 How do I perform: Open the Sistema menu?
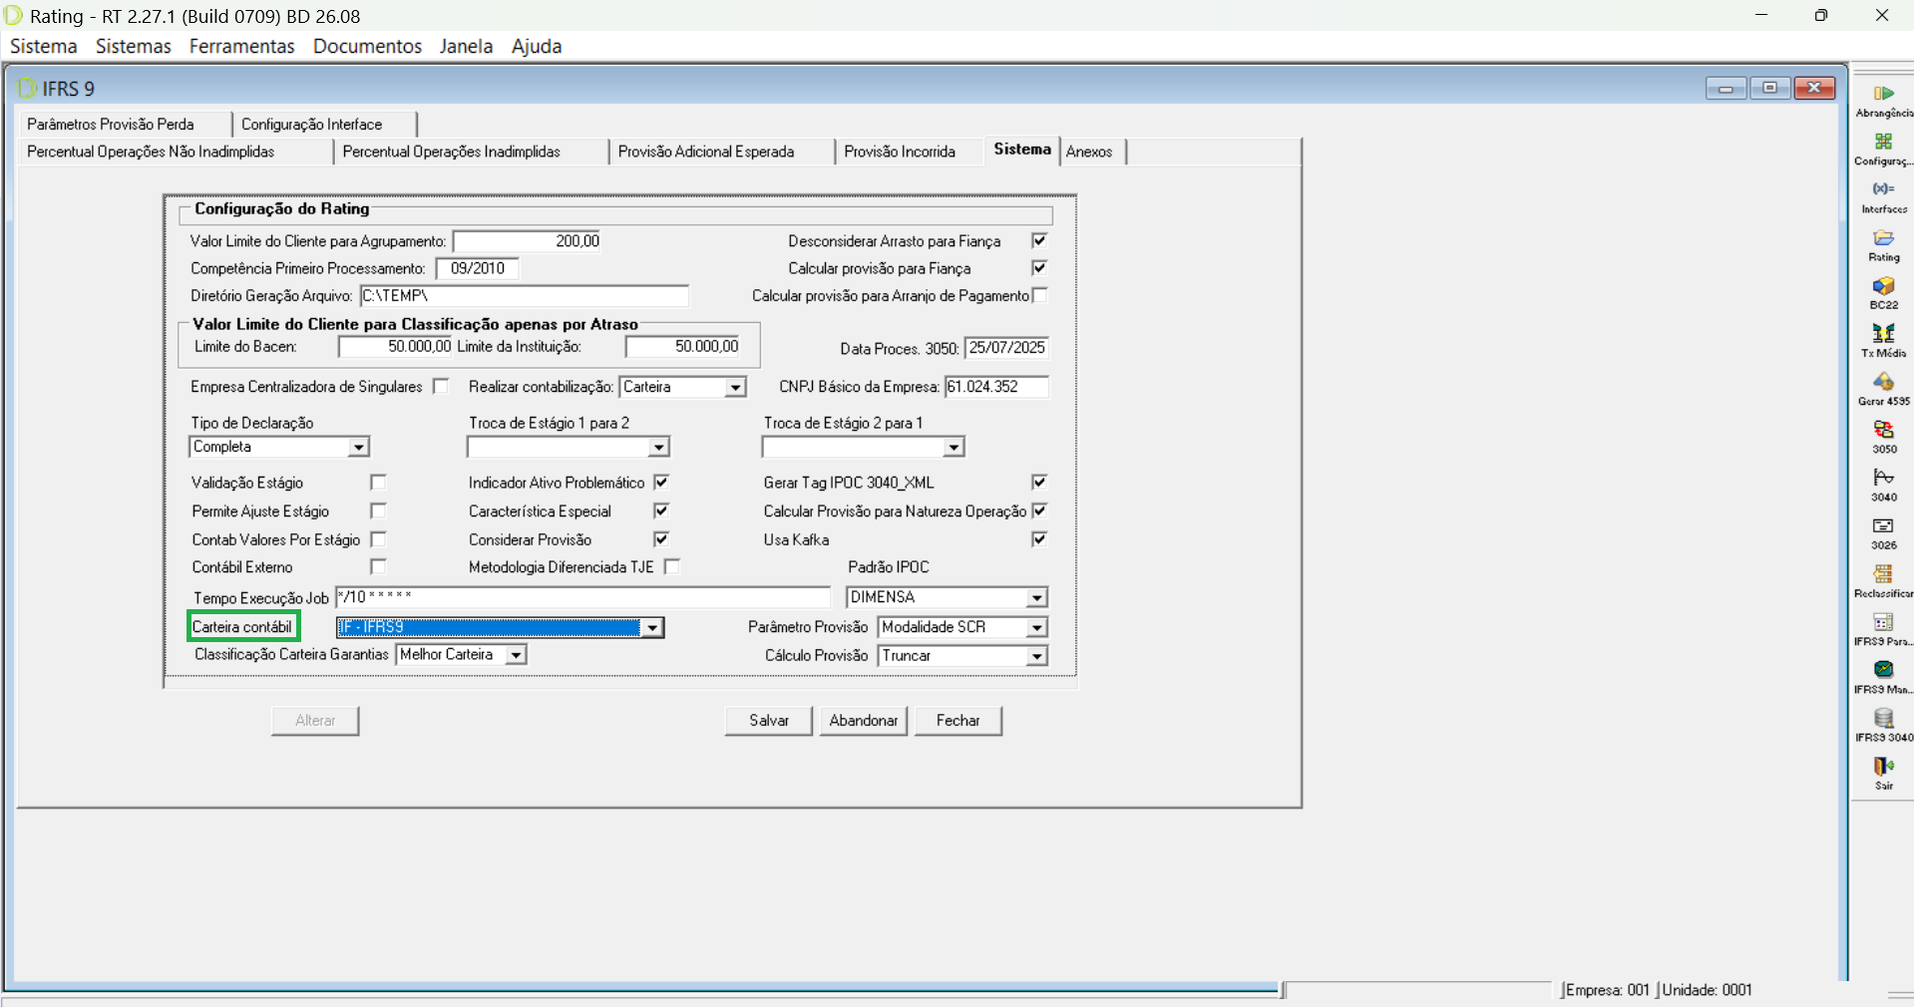click(x=44, y=46)
